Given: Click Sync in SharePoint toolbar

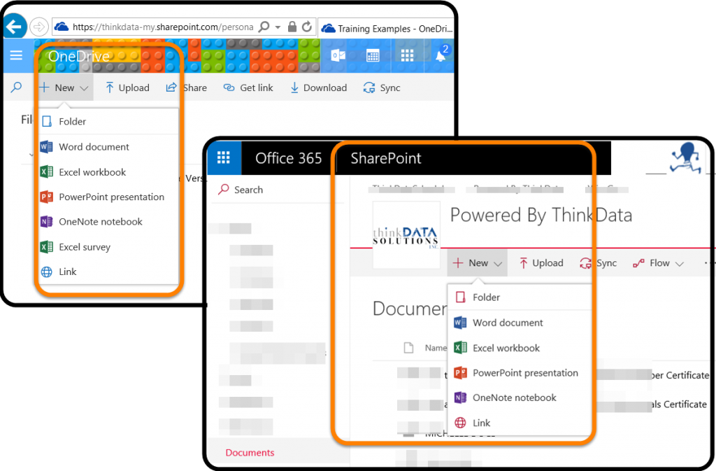Looking at the screenshot, I should click(x=599, y=262).
